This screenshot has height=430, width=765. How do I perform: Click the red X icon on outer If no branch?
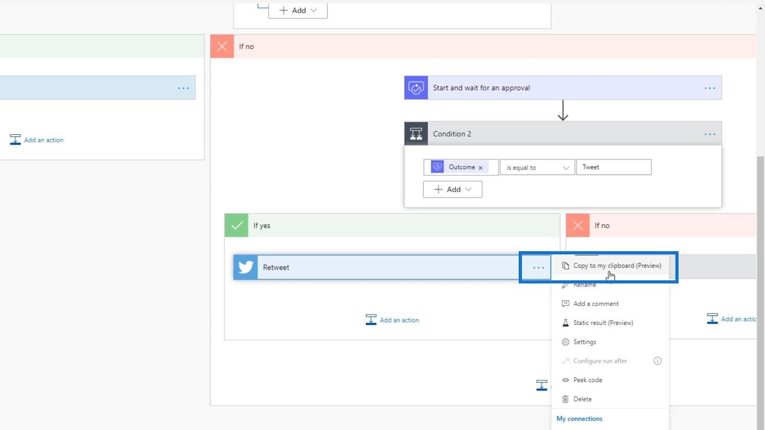pyautogui.click(x=222, y=46)
